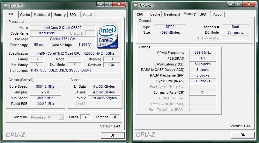Image resolution: width=259 pixels, height=143 pixels.
Task: Click the Core Voltage value '1.304 V'
Action: 85,44
